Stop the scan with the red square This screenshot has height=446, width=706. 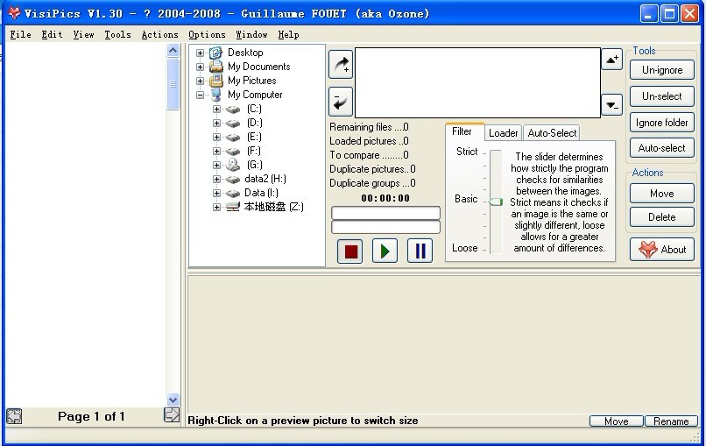[x=349, y=251]
